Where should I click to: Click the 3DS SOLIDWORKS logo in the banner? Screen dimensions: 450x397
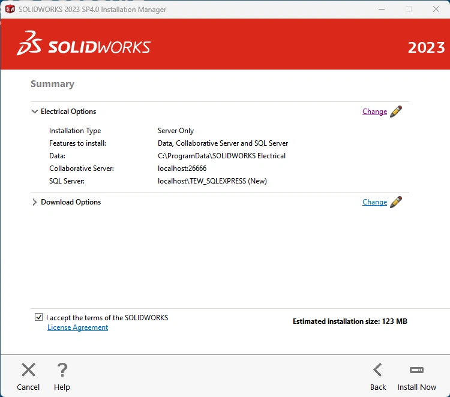click(83, 43)
